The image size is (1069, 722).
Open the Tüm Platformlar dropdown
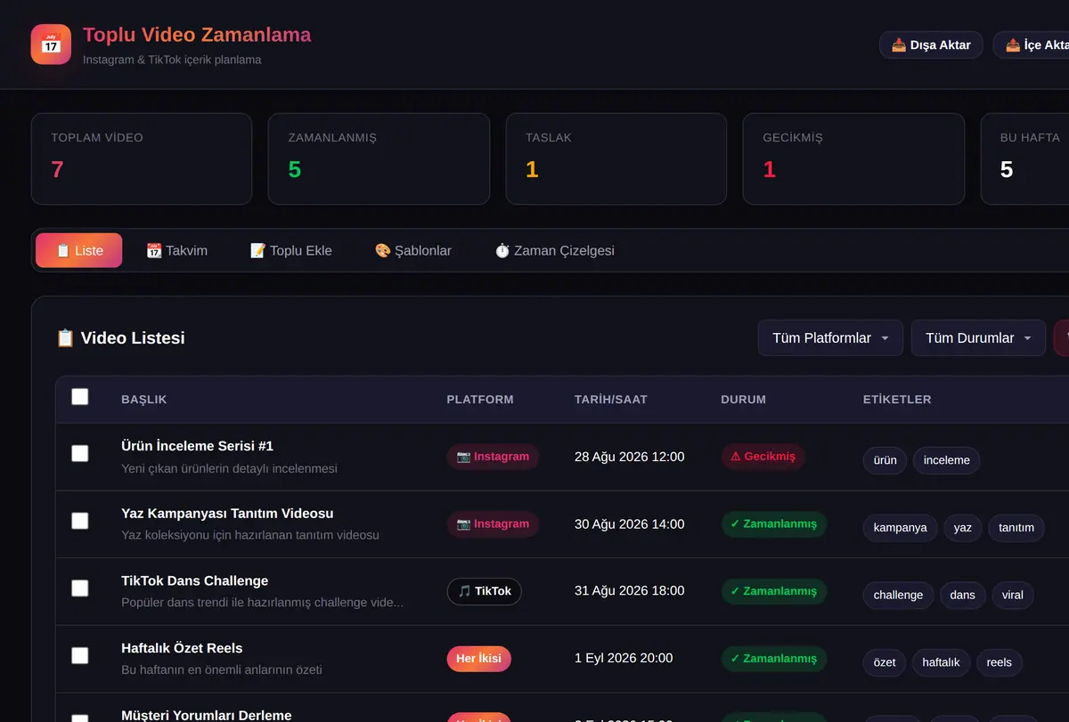[x=830, y=338]
